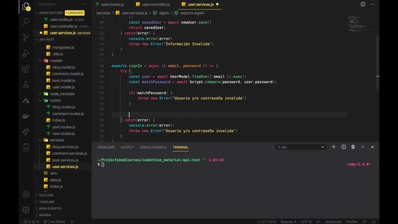Open the Search view in activity bar
Viewport: 398px width, 224px height.
point(26,22)
